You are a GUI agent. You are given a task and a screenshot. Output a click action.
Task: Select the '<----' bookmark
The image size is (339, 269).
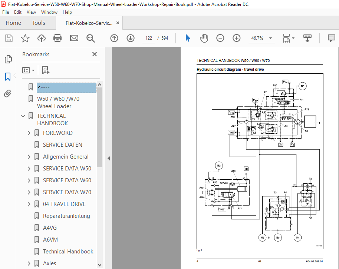(x=67, y=88)
